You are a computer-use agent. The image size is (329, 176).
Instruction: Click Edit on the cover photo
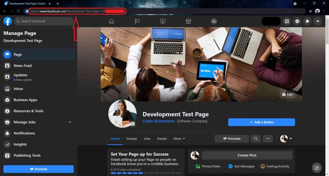287,94
